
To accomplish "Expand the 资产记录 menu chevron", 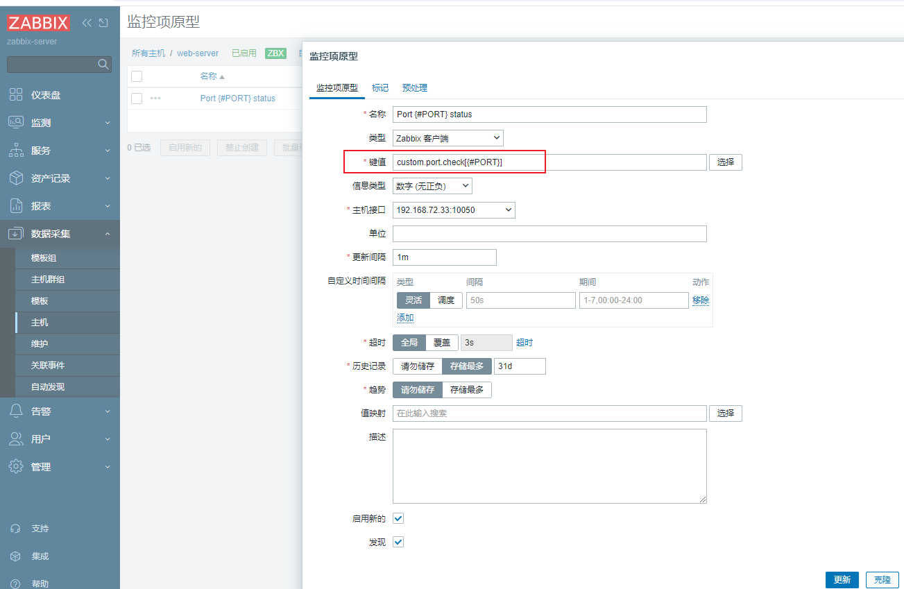I will click(108, 178).
